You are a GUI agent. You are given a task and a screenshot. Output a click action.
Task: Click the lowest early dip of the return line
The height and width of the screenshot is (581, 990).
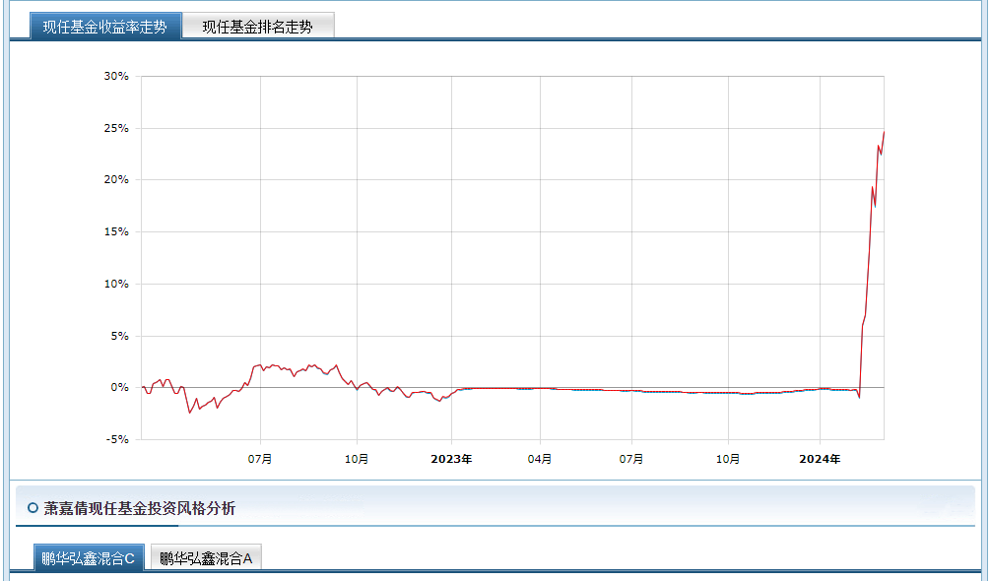click(189, 413)
